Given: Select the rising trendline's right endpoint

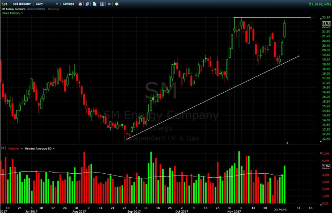Looking at the screenshot, I should click(298, 56).
